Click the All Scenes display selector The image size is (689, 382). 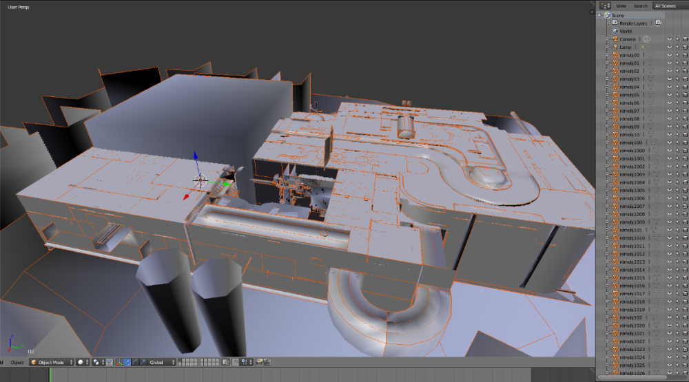tap(666, 6)
